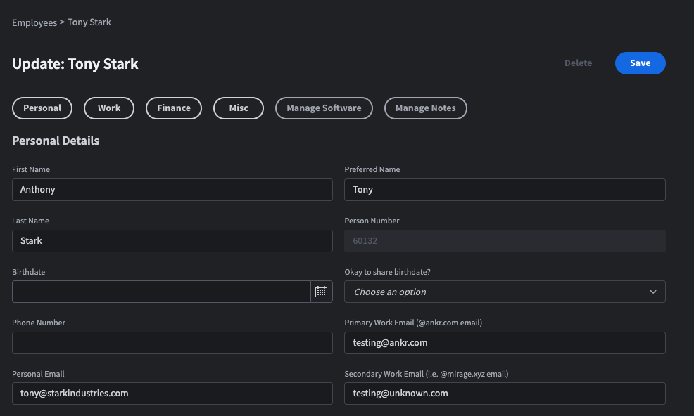
Task: Focus the Primary Work Email field
Action: point(504,342)
